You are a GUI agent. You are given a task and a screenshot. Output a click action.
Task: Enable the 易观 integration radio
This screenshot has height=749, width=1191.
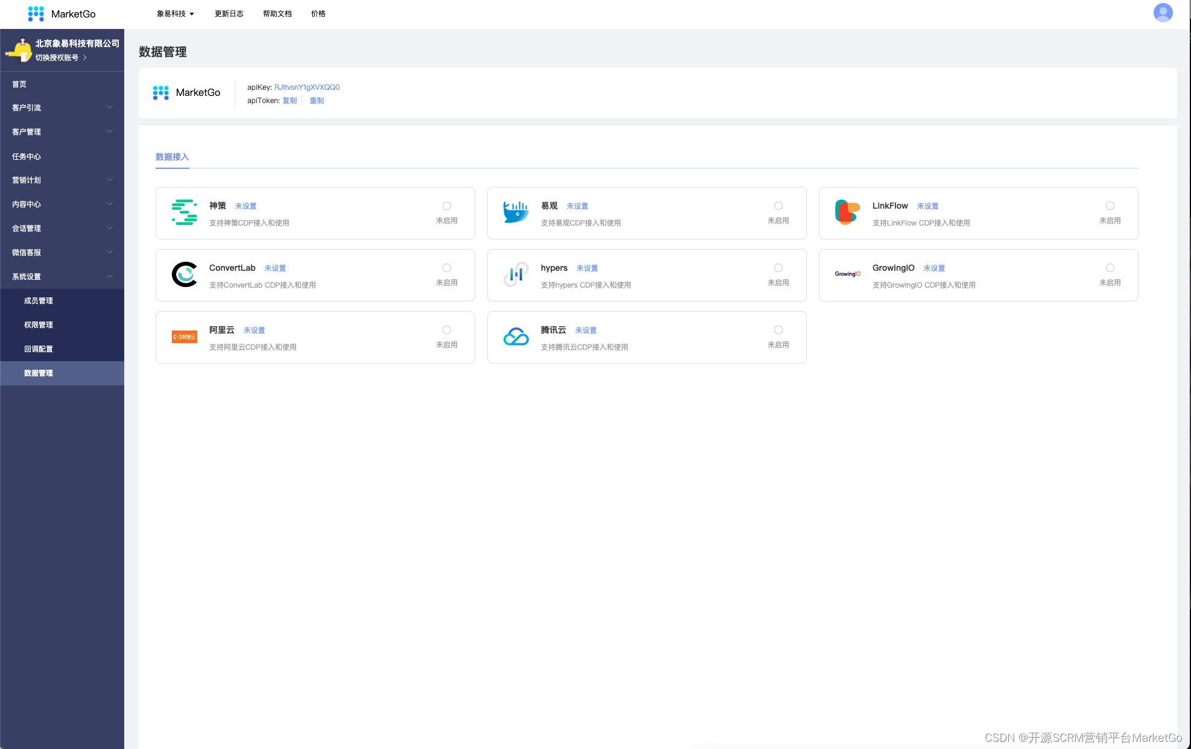[x=779, y=206]
